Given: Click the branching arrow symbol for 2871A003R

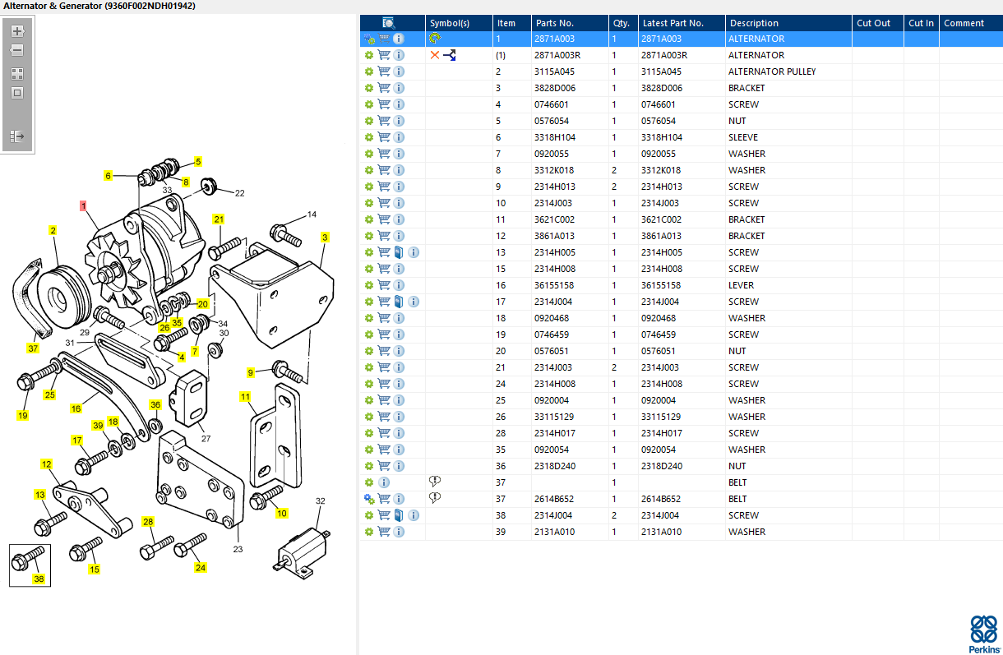Looking at the screenshot, I should pos(450,55).
